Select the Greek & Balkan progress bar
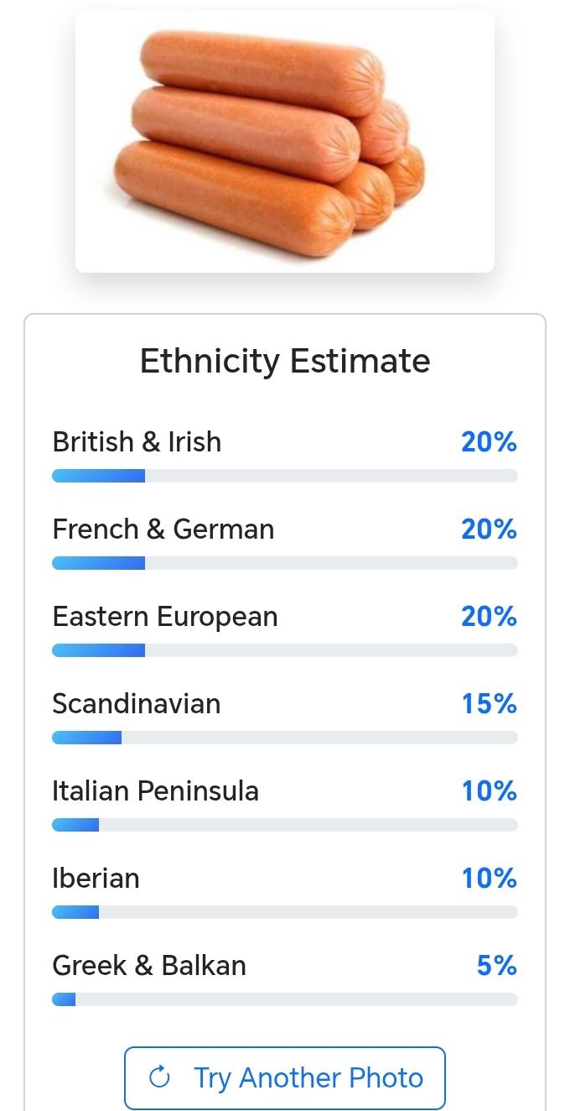Image resolution: width=565 pixels, height=1111 pixels. [284, 999]
